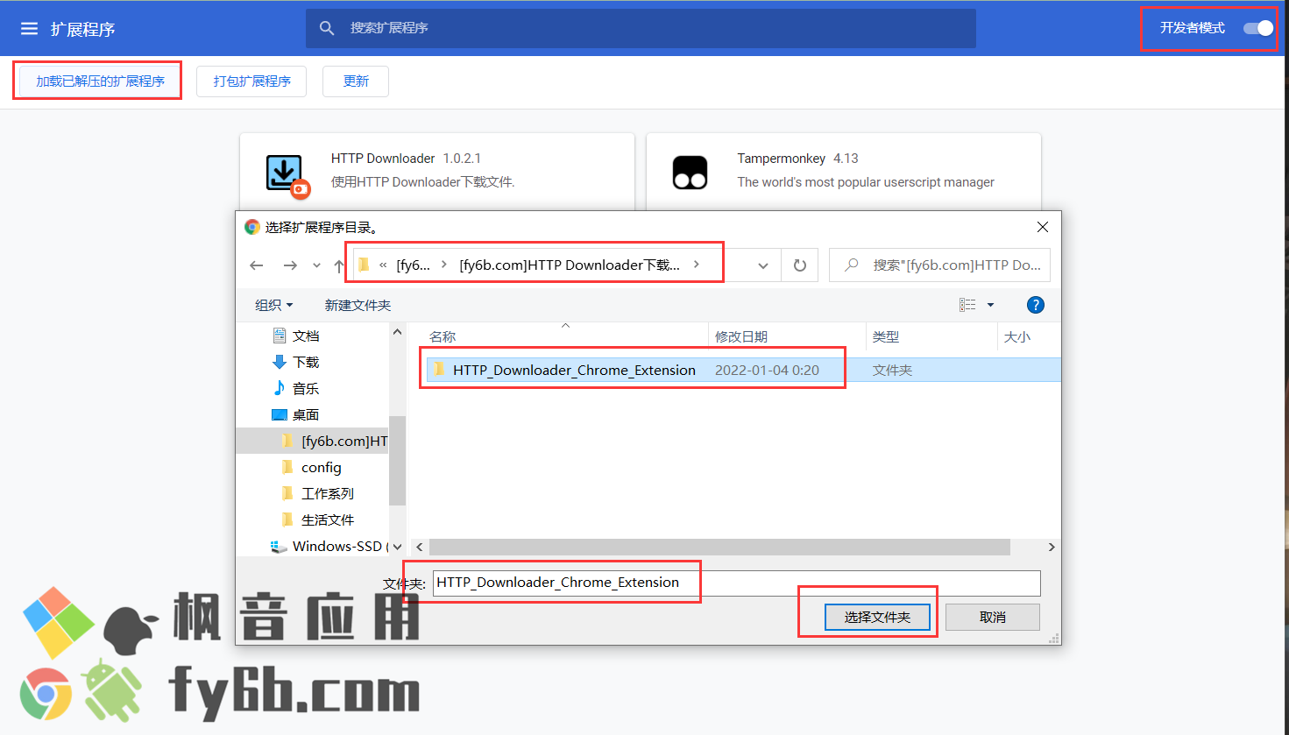The width and height of the screenshot is (1289, 735).
Task: Click the [fy6... breadcrumb segment
Action: tap(413, 265)
